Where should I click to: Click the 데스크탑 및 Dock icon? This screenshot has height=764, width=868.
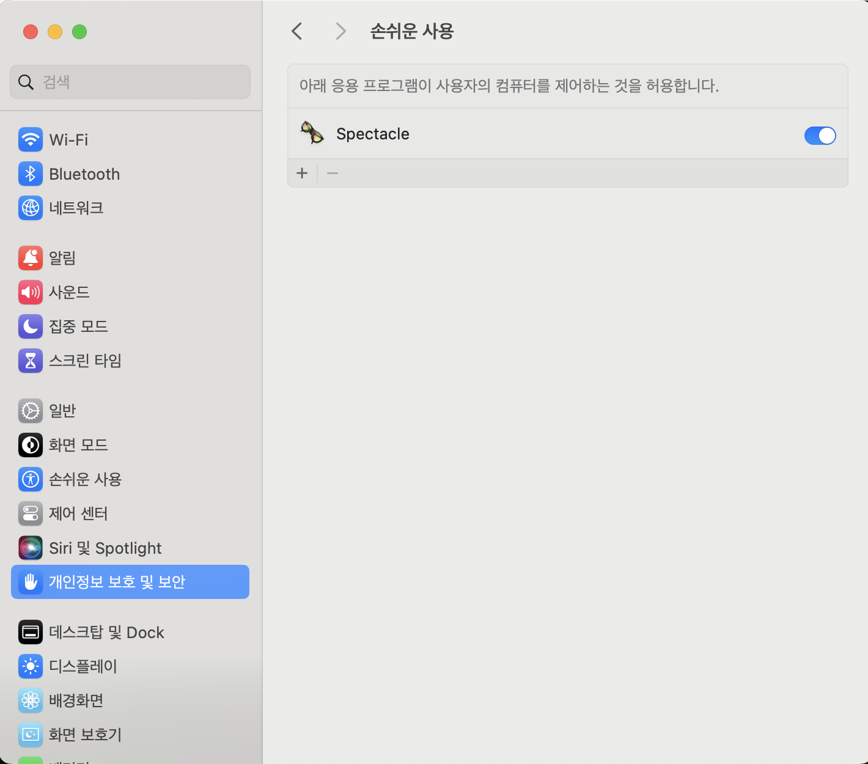[31, 632]
